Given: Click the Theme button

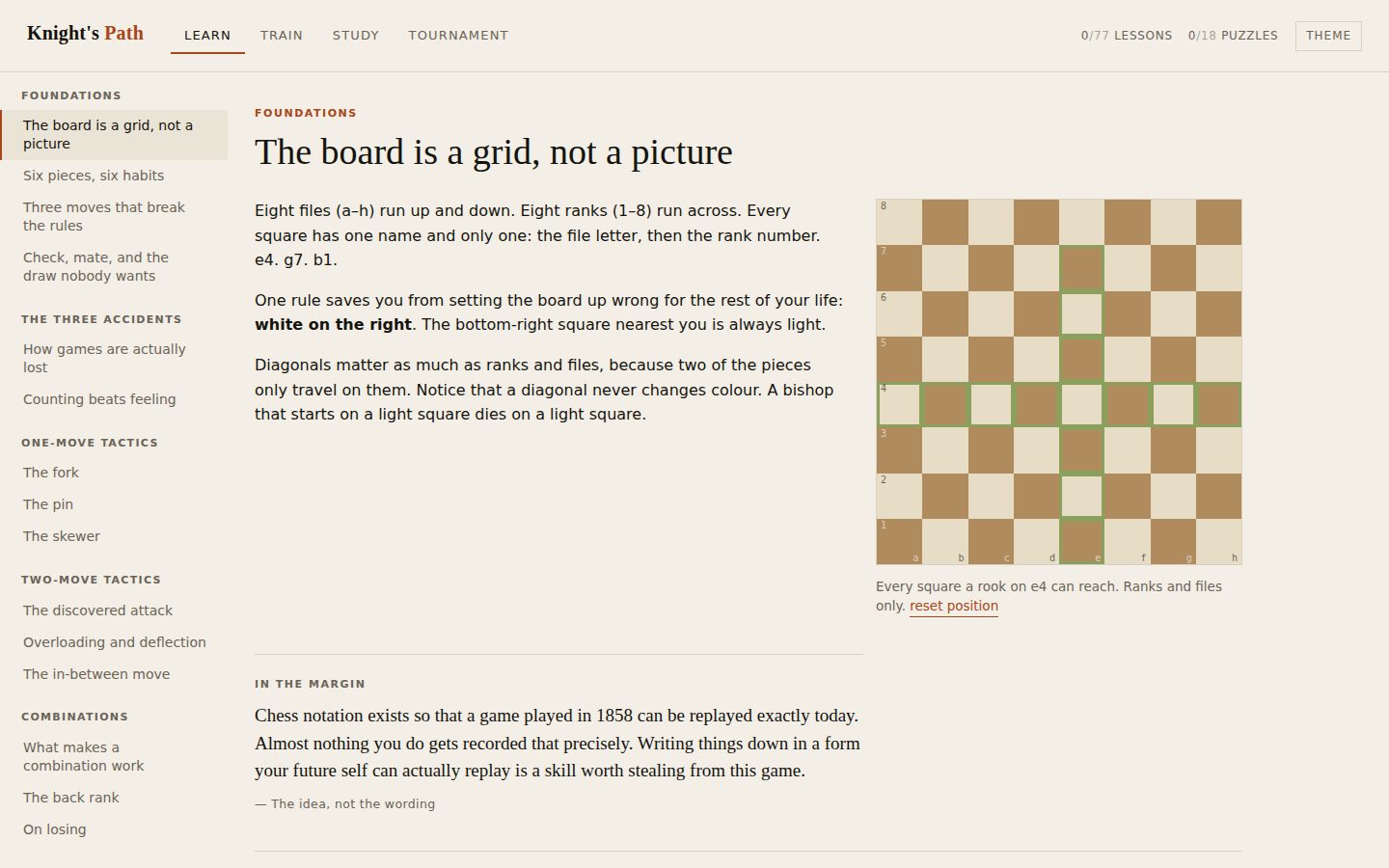Looking at the screenshot, I should (x=1328, y=36).
